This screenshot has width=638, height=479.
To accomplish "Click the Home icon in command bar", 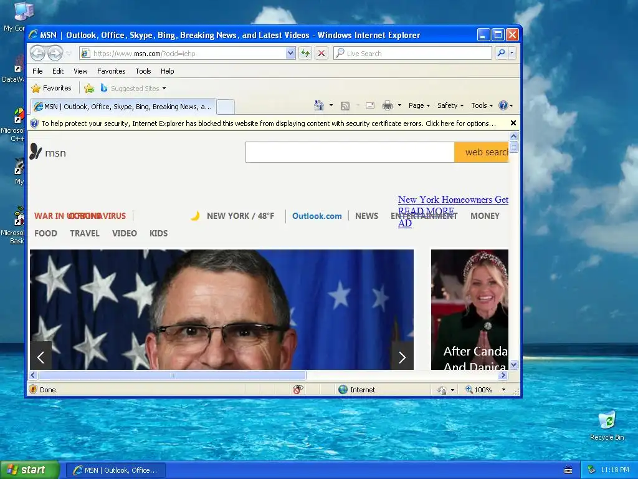I will (318, 105).
